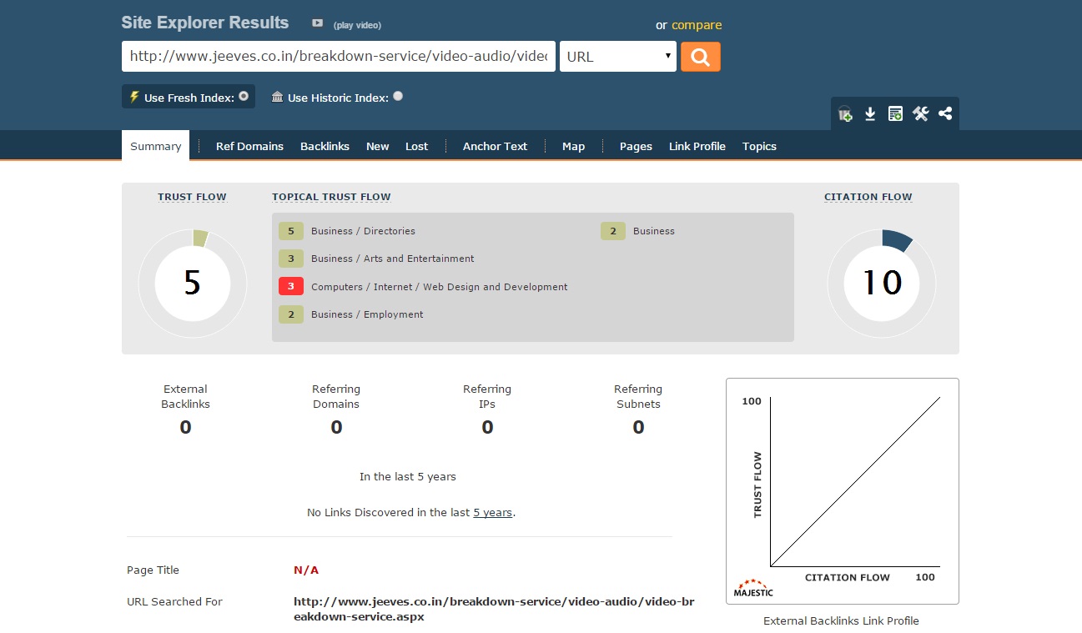Click the play video icon

coord(317,23)
